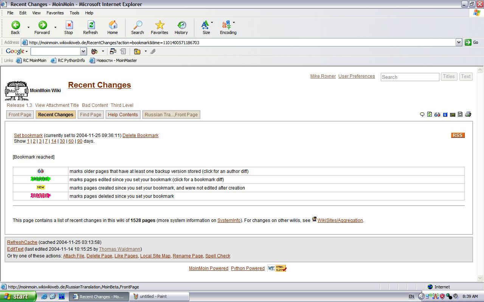Screen dimensions: 484x302
Task: Open the Edit menu
Action: [x=23, y=13]
